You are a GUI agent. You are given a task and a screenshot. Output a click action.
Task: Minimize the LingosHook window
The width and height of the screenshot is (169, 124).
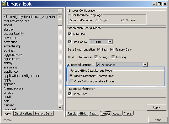pos(154,4)
